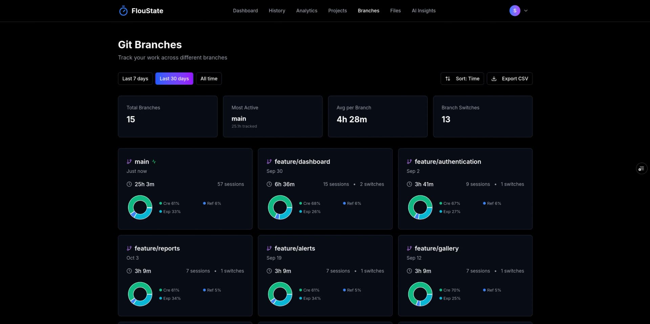Open the floating filter panel on right edge

[641, 168]
